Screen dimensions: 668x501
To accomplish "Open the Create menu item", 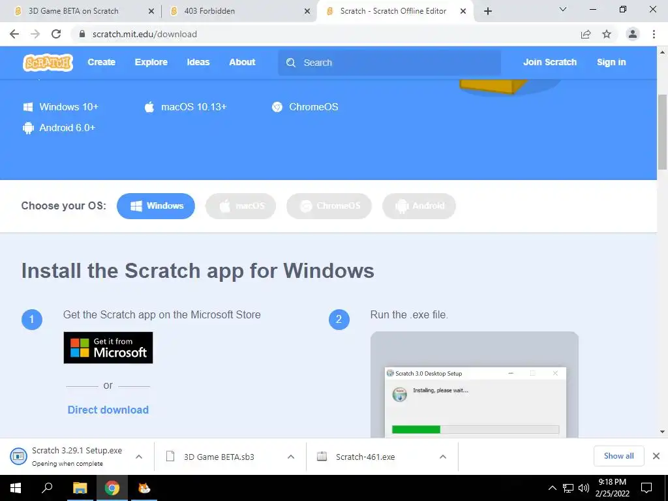I will (101, 62).
